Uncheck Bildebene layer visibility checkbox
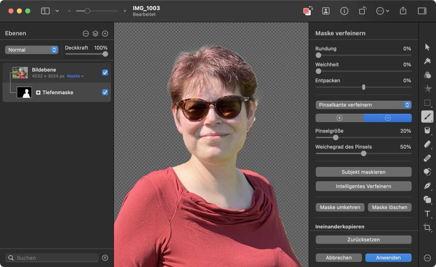436x267 pixels. (105, 72)
